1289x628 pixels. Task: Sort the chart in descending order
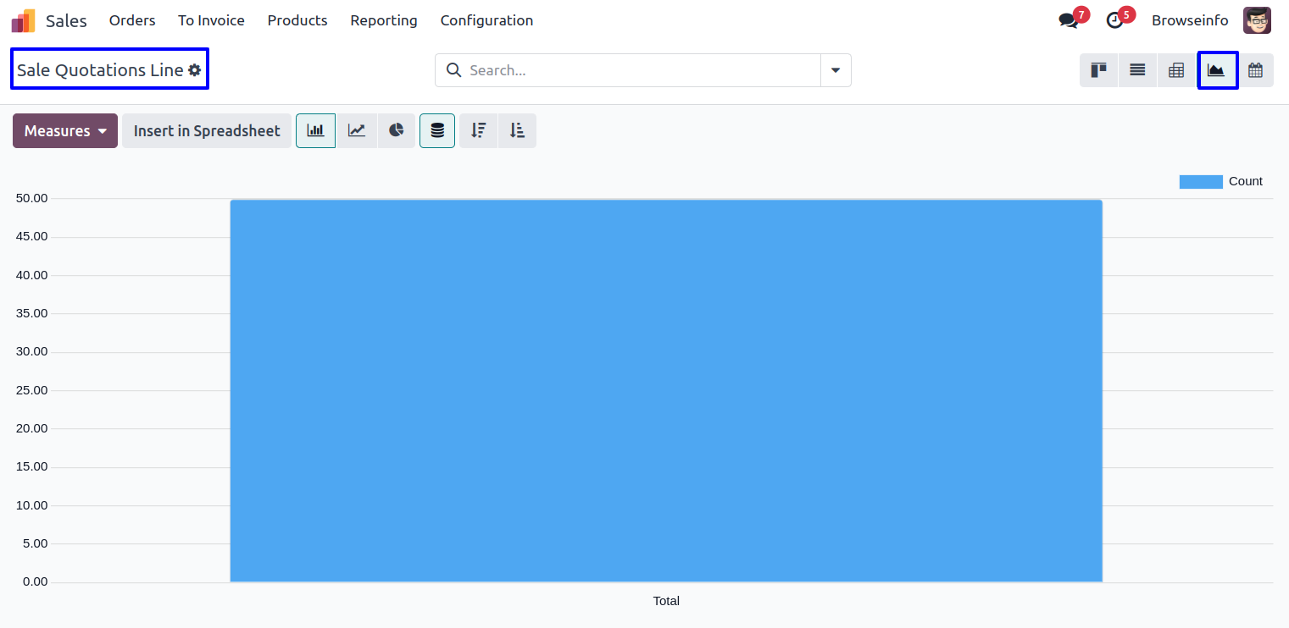pos(479,131)
